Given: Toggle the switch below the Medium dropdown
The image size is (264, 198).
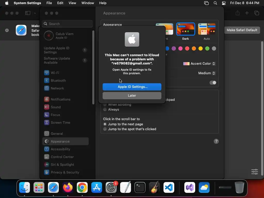Looking at the screenshot, I should point(213,82).
